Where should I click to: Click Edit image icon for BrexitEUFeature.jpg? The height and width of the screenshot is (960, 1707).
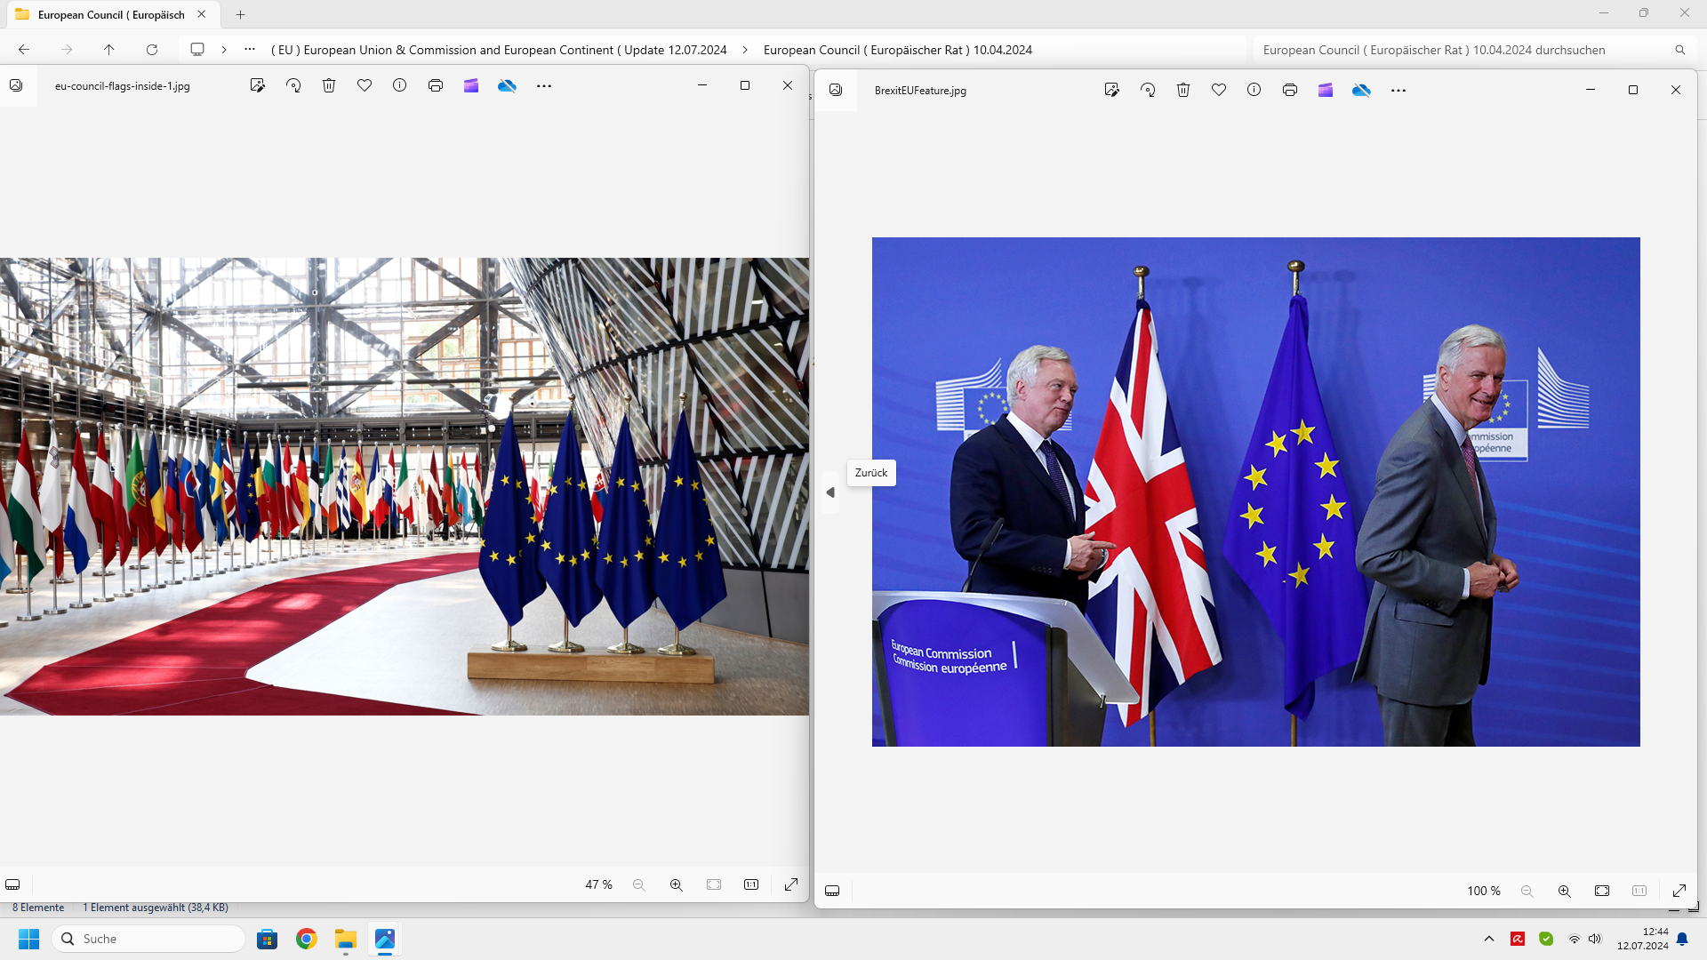pos(1111,90)
